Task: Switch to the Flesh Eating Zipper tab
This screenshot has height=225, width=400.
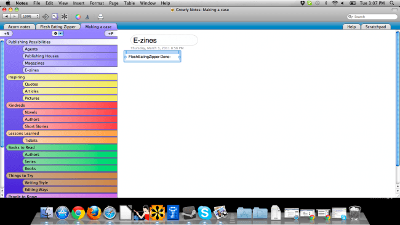Action: pos(58,27)
